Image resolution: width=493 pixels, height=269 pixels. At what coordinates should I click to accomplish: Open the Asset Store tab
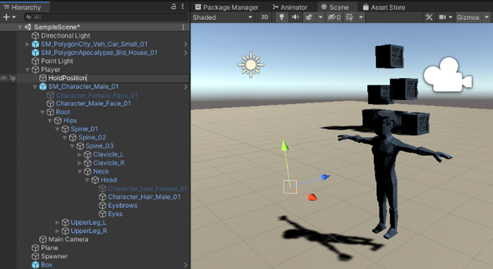pos(384,7)
